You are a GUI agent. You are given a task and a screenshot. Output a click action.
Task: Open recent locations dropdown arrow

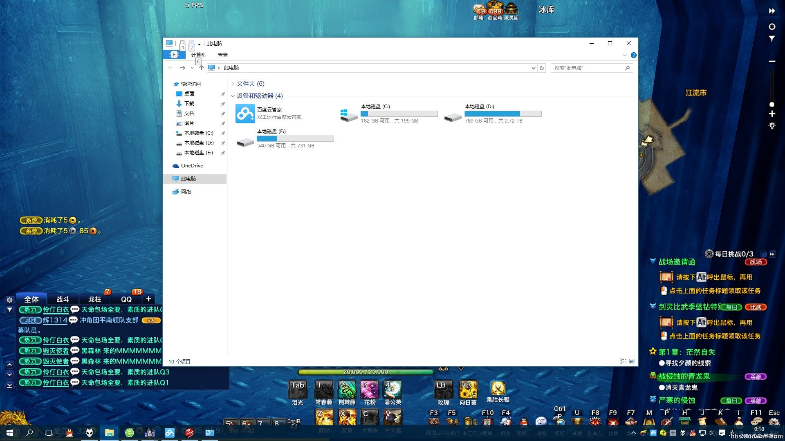192,68
